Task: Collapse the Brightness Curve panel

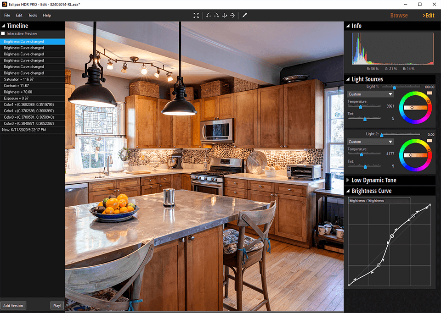Action: point(348,191)
